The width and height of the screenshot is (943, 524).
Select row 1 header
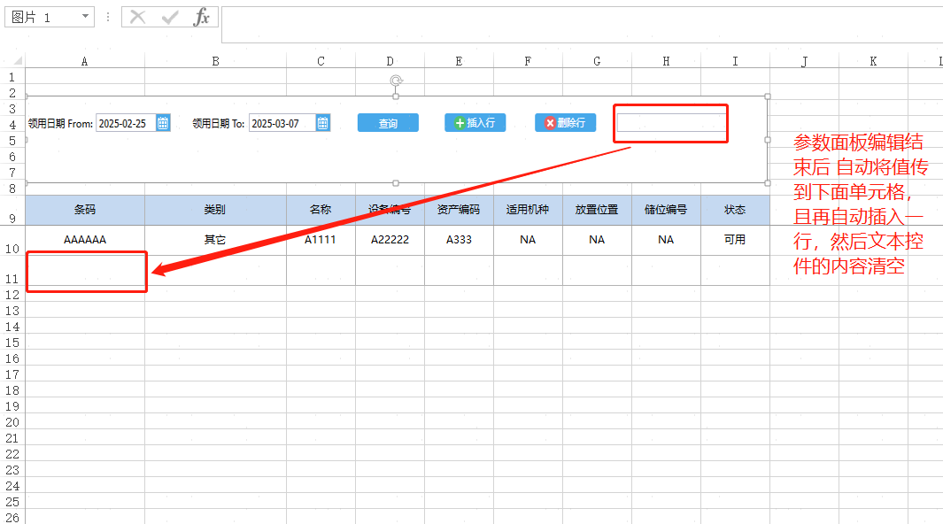[12, 77]
